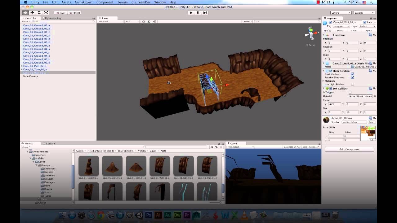397x223 pixels.
Task: Open Photoshop from the Dock
Action: pos(149,215)
